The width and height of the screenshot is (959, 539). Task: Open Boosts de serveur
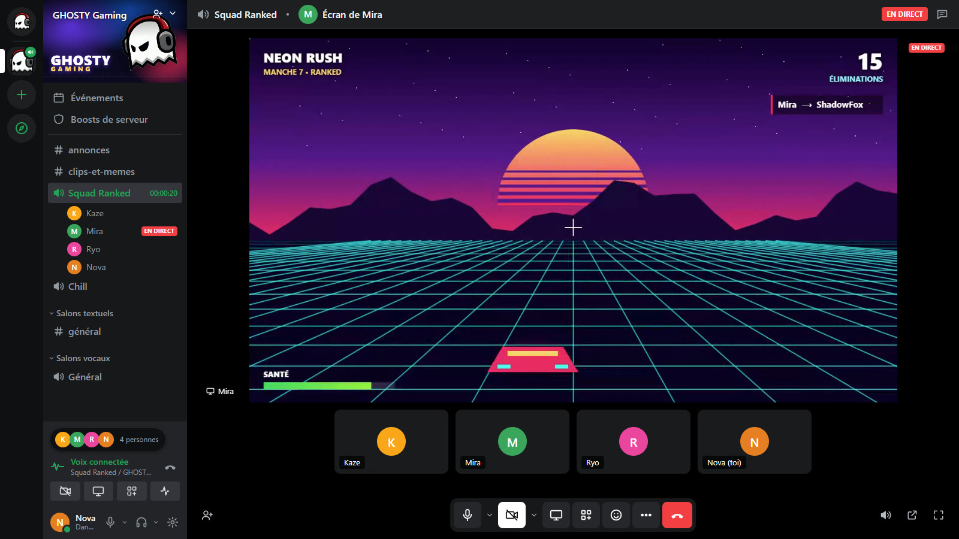point(115,119)
